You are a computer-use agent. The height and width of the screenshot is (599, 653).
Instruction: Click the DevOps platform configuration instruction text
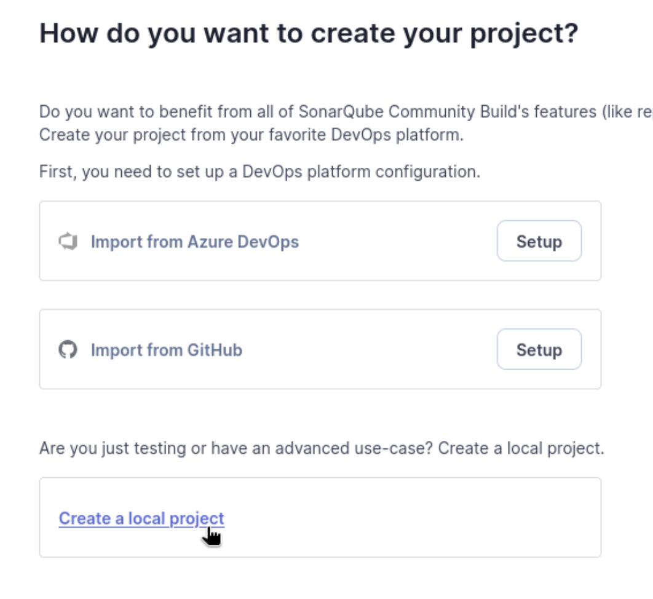pyautogui.click(x=260, y=172)
